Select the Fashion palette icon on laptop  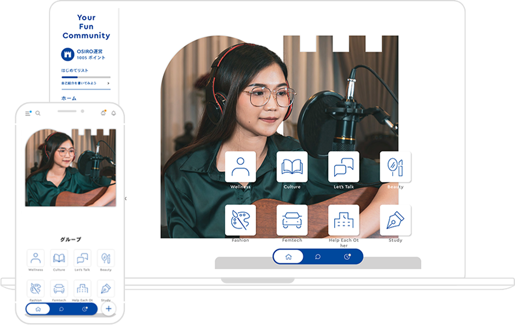pyautogui.click(x=240, y=220)
